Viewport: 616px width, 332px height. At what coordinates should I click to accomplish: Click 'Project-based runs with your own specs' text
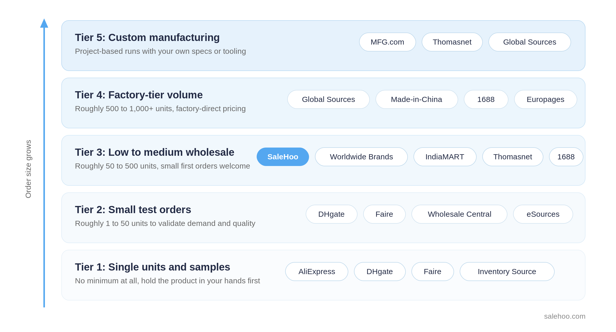[x=160, y=51]
